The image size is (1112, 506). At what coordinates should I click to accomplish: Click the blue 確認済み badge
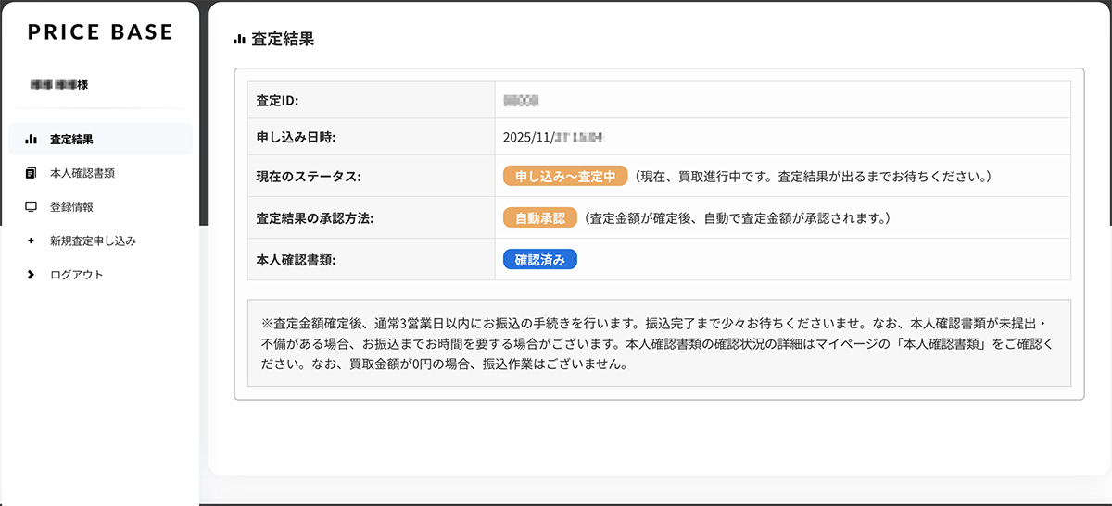coord(539,260)
